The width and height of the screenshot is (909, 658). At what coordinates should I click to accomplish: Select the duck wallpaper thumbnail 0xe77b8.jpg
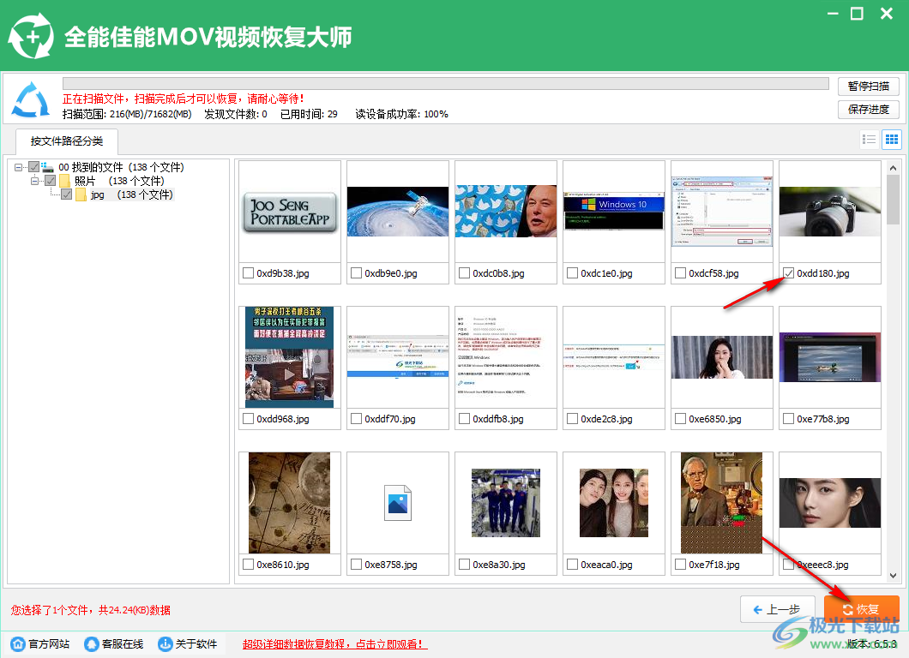(830, 357)
